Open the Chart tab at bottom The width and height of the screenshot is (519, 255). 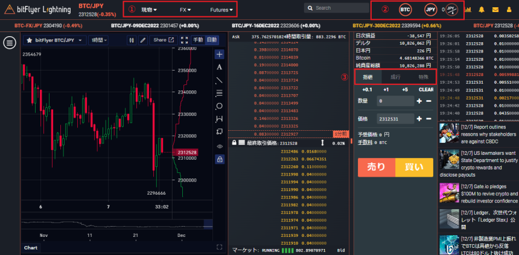pyautogui.click(x=31, y=248)
